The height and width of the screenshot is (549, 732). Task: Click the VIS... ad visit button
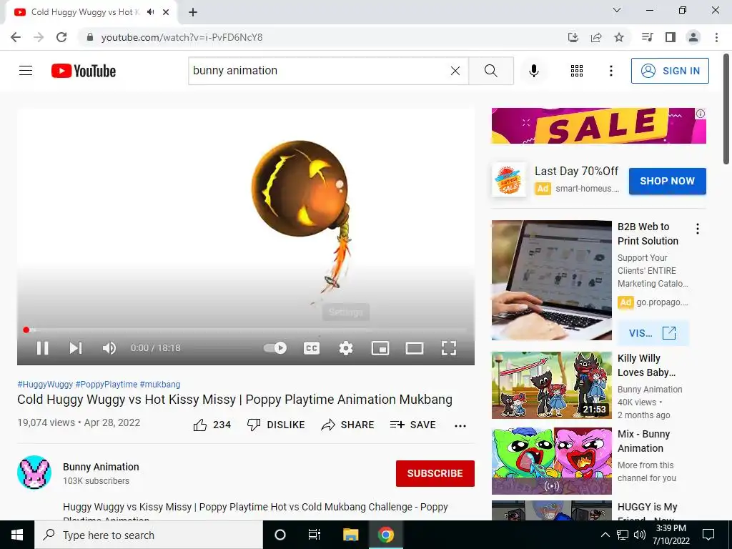pos(653,333)
